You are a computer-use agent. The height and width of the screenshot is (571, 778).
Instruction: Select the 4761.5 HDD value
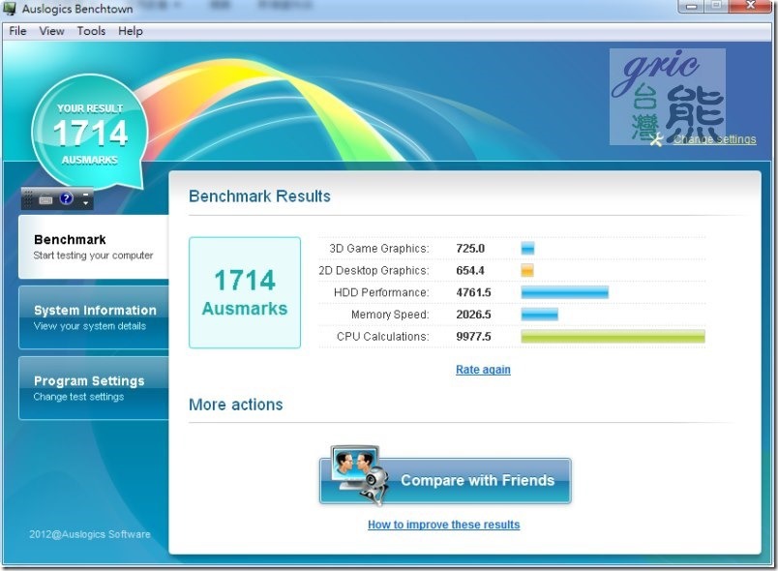tap(473, 292)
